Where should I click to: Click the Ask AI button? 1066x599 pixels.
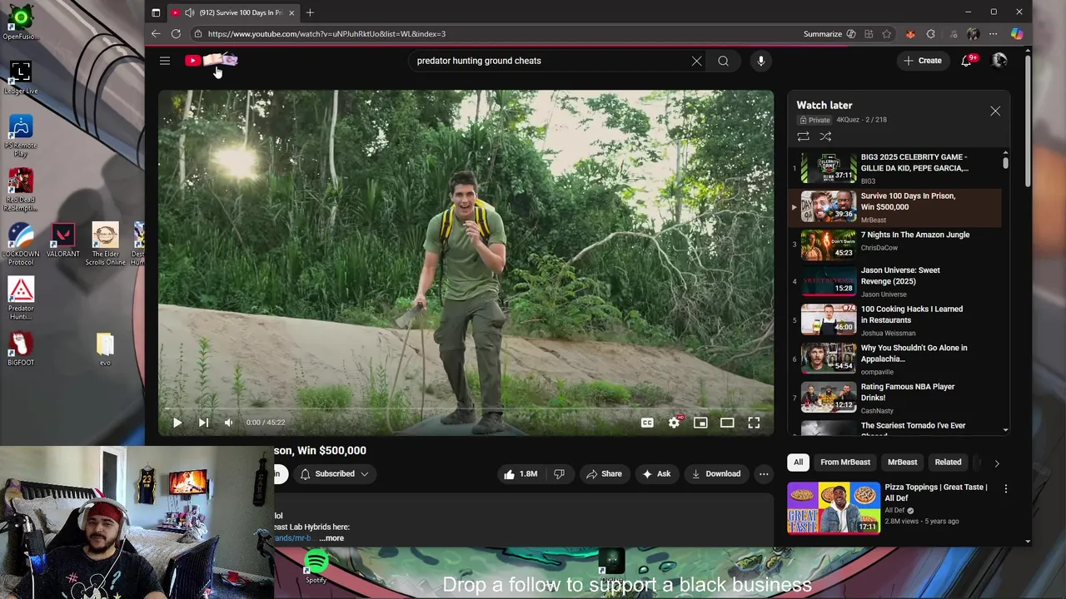point(655,473)
